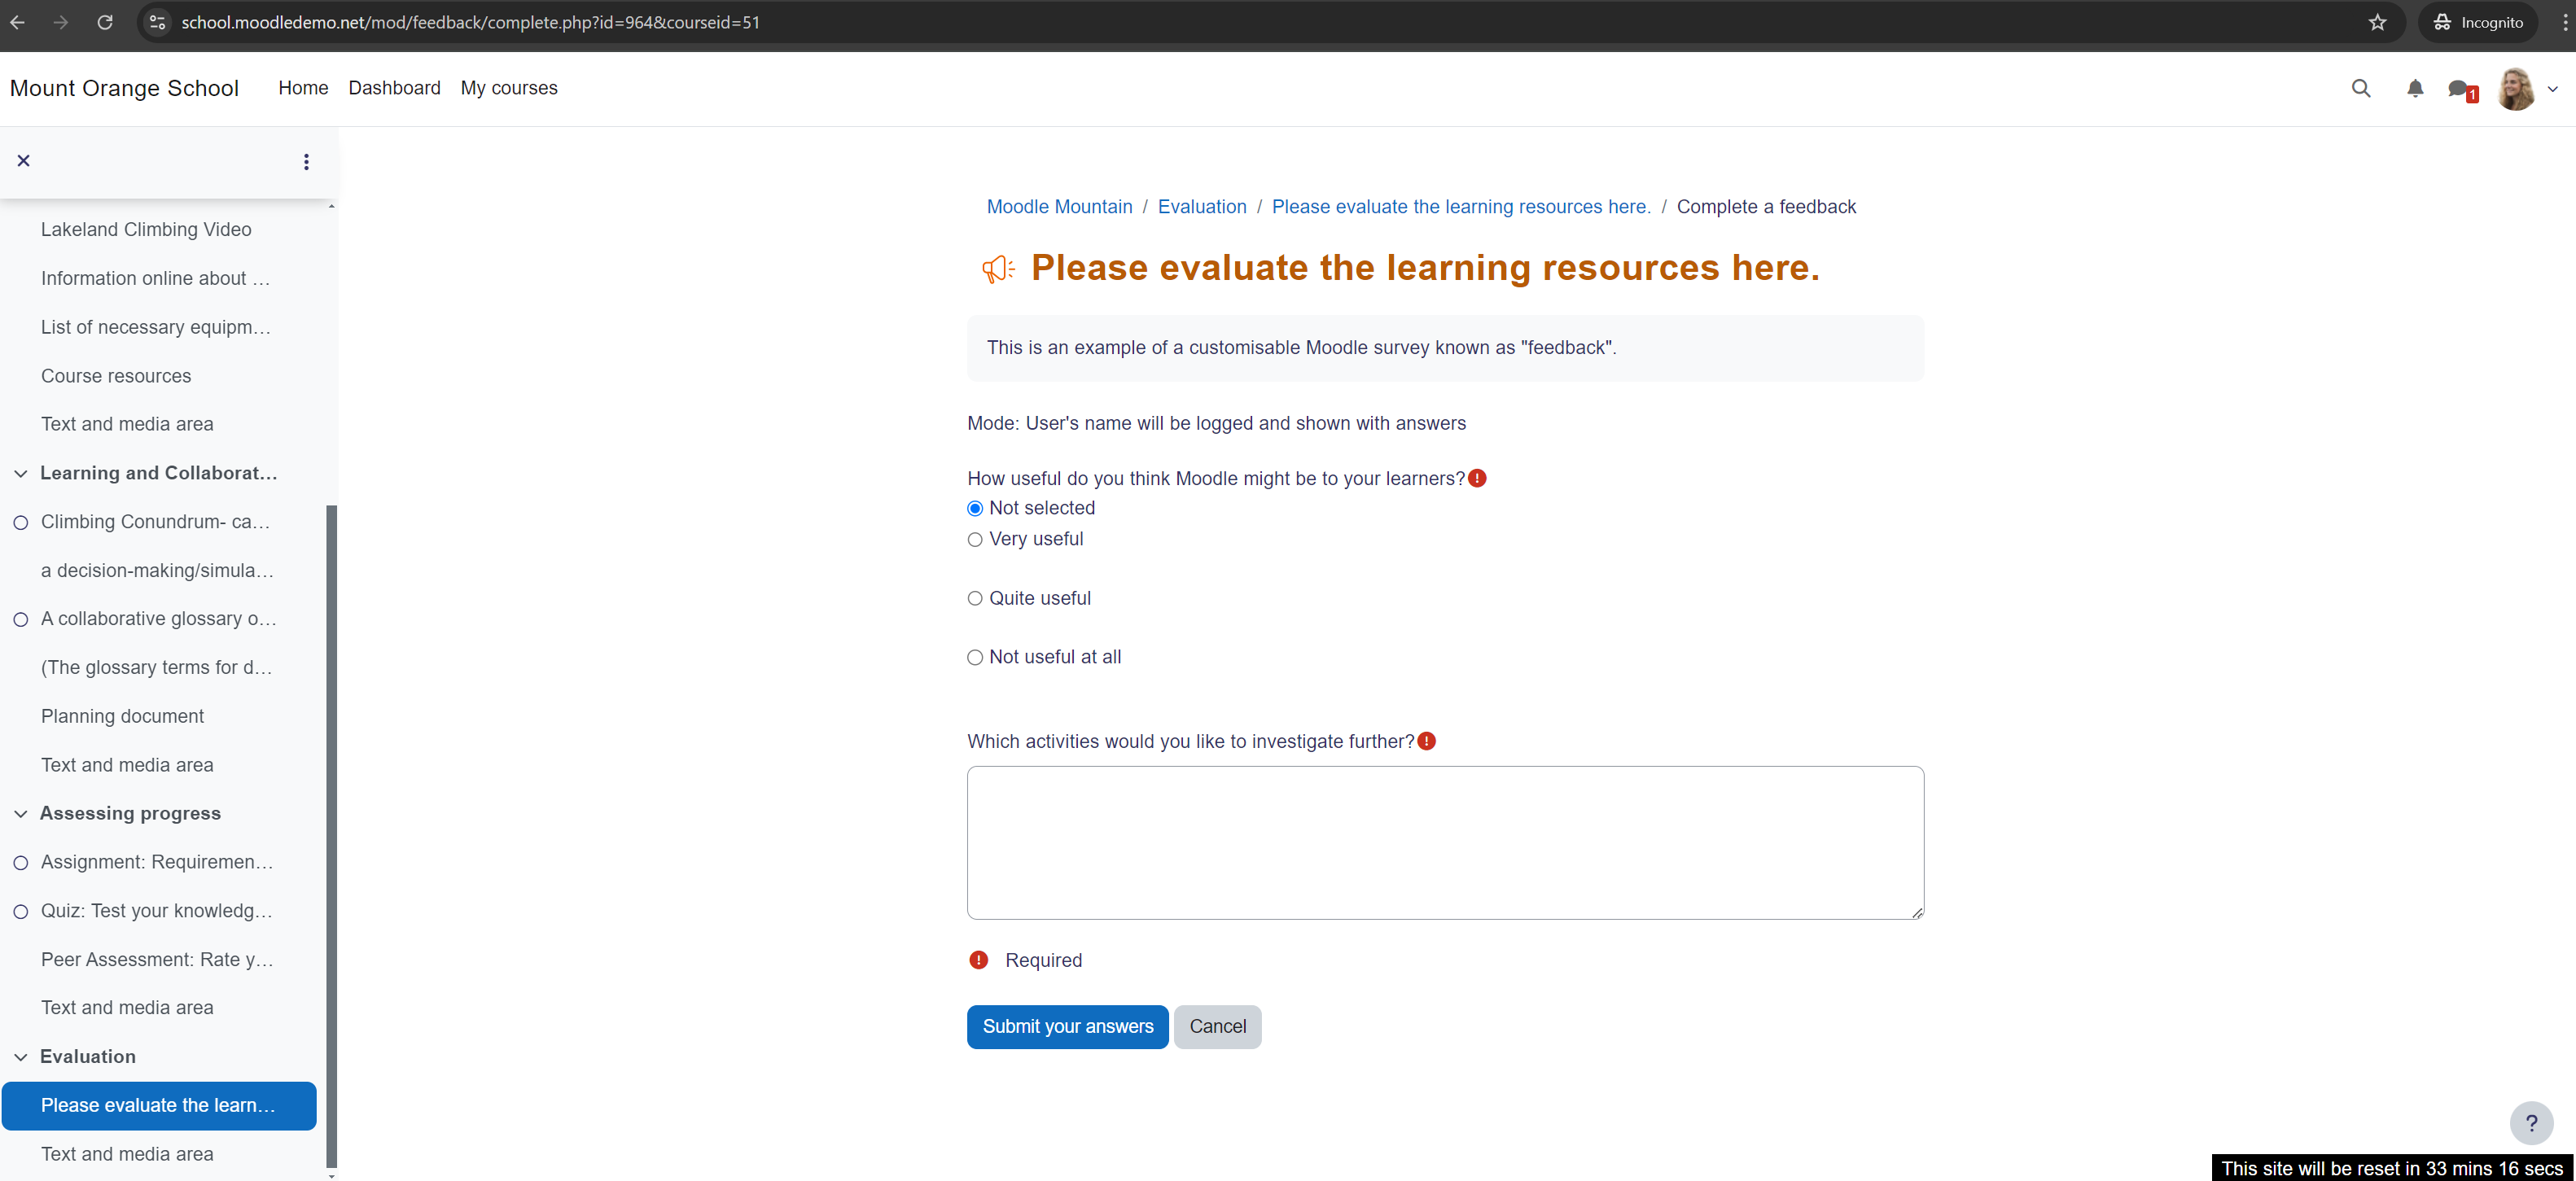The image size is (2576, 1181).
Task: Click the Assessing progress section title
Action: coord(130,814)
